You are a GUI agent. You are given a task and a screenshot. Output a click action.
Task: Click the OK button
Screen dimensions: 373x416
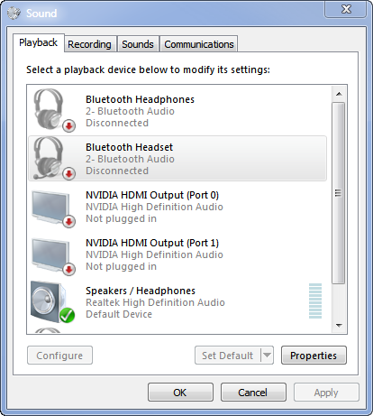click(x=180, y=393)
